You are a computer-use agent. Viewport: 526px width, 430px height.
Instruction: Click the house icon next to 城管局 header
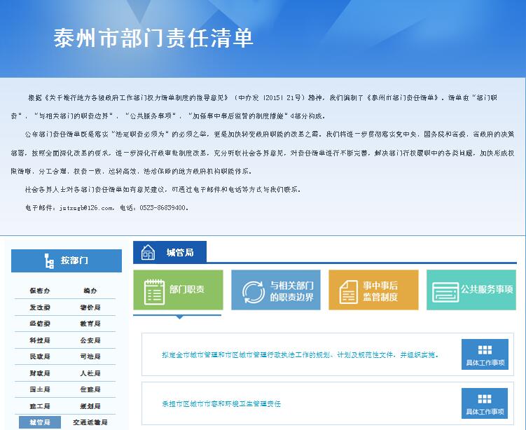point(148,252)
